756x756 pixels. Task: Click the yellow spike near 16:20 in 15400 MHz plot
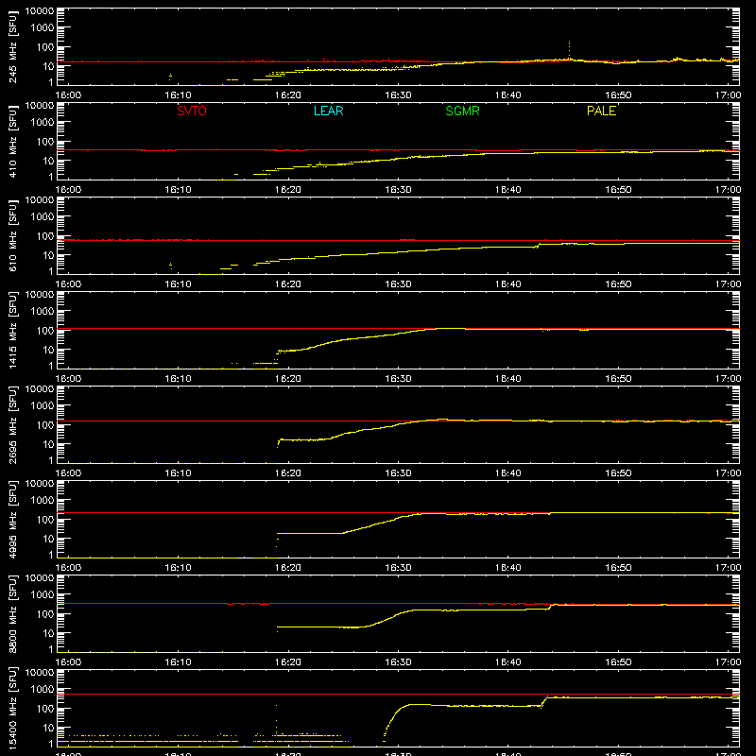[277, 719]
